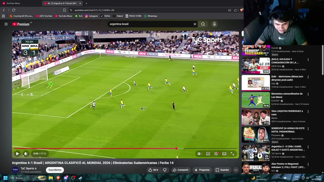The width and height of the screenshot is (324, 182).
Task: Open Crunchyroll bookmark
Action: click(21, 16)
